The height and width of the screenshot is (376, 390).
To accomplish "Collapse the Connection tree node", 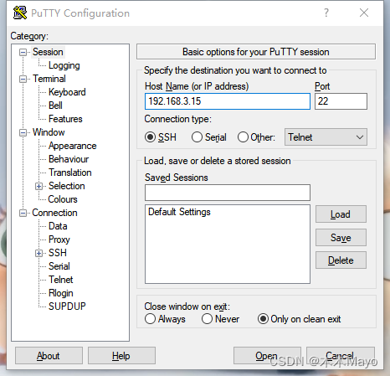I will (23, 213).
